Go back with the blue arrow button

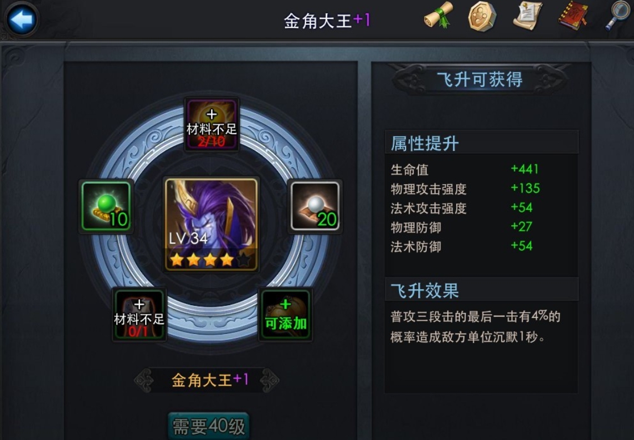pyautogui.click(x=21, y=19)
